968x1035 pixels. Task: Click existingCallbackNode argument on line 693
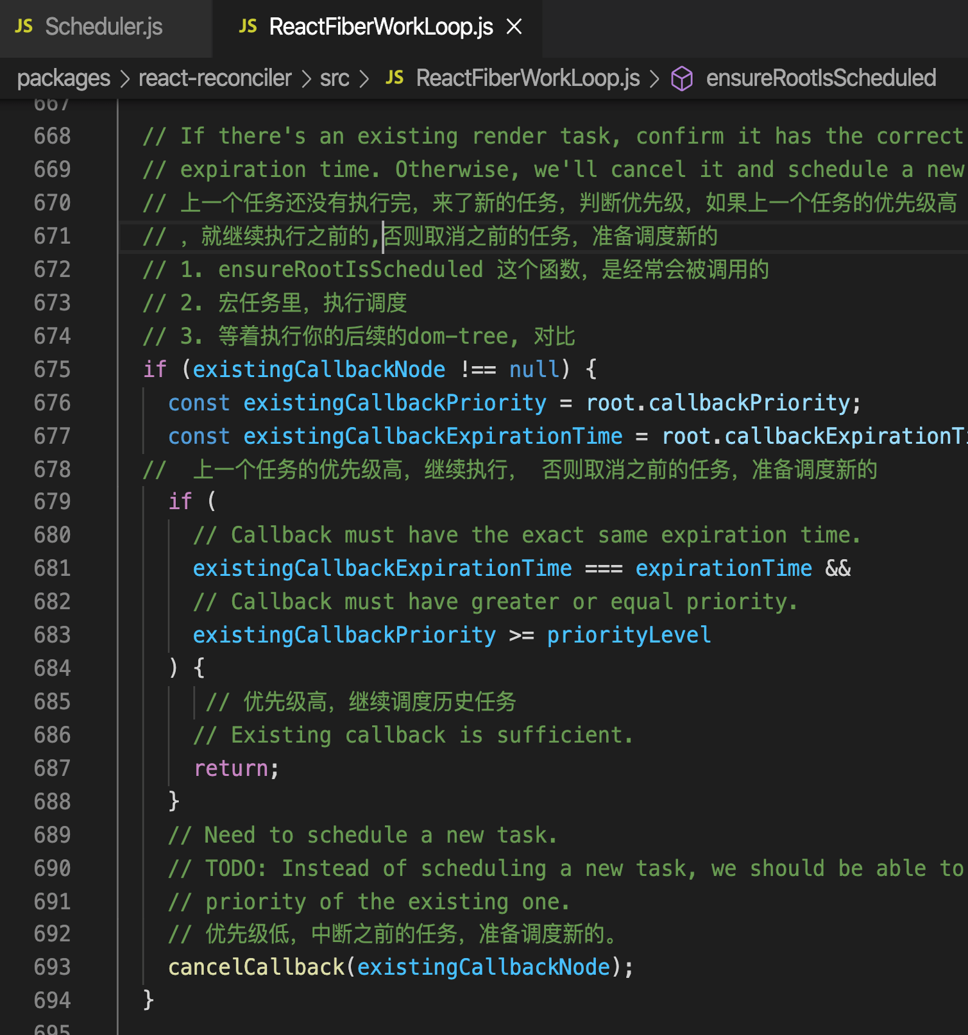coord(484,967)
